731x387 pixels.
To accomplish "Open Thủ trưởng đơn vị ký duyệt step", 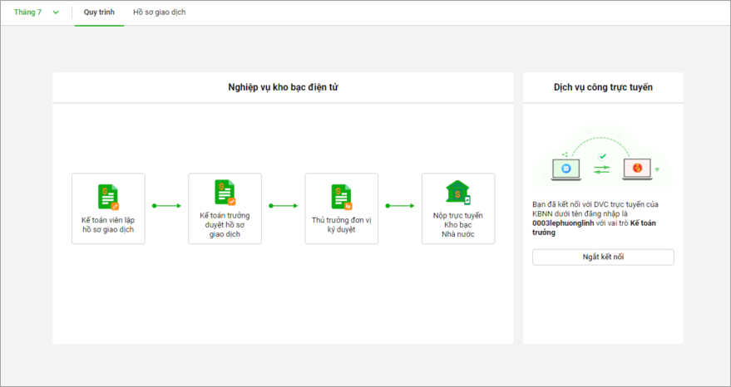I will pos(342,208).
